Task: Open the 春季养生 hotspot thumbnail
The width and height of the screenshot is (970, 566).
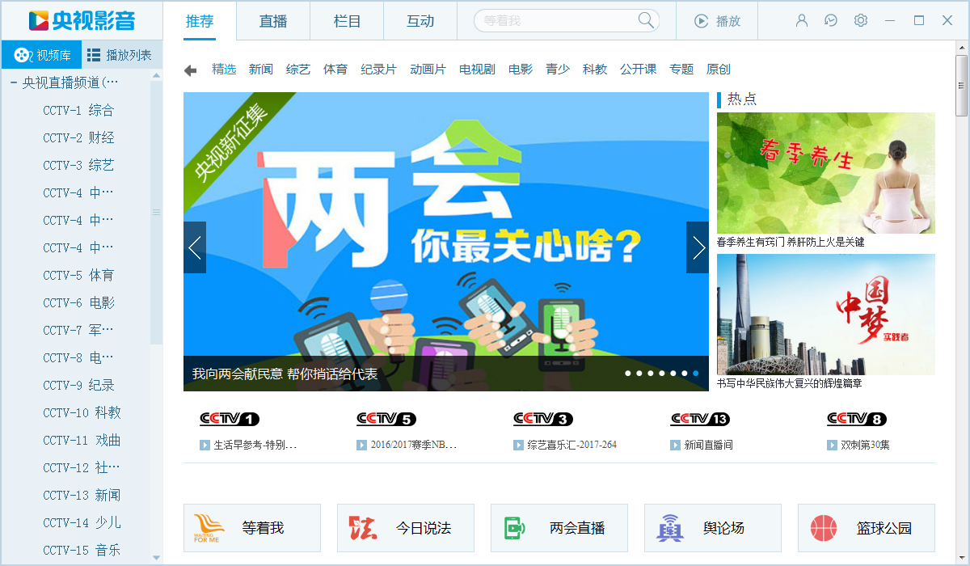Action: 826,173
